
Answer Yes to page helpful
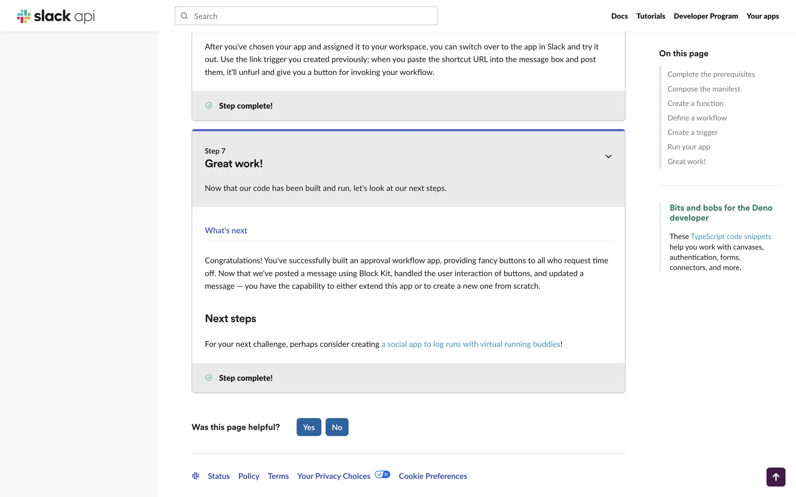pos(309,427)
